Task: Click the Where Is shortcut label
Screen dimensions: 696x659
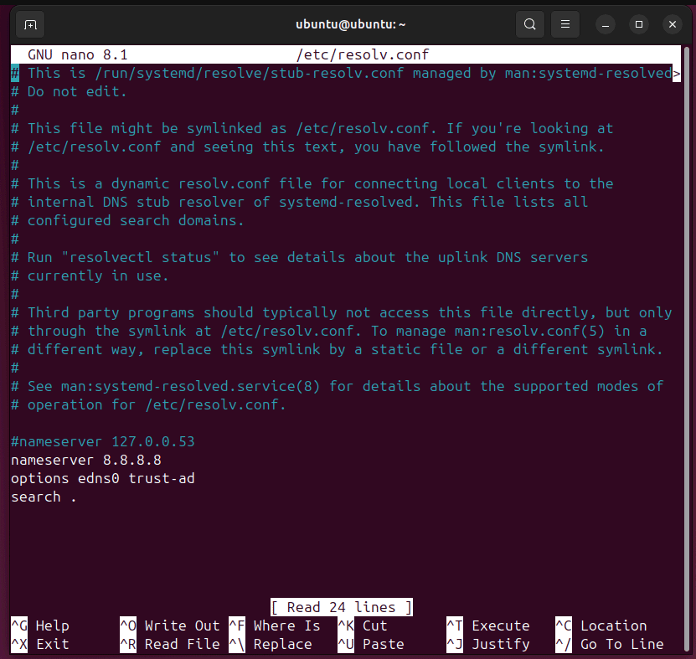Action: click(286, 626)
